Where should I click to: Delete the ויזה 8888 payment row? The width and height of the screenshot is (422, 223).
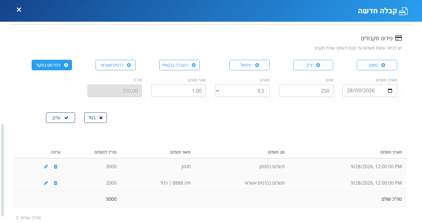tap(56, 183)
